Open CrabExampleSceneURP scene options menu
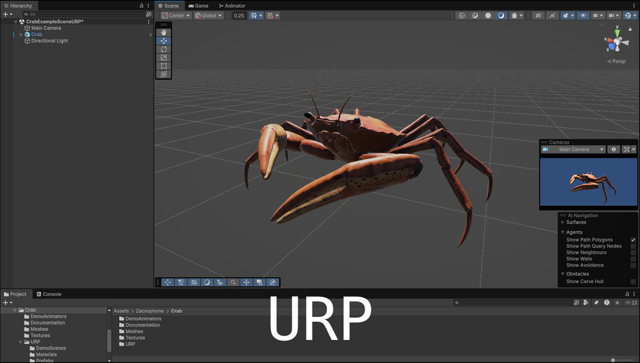 (148, 22)
